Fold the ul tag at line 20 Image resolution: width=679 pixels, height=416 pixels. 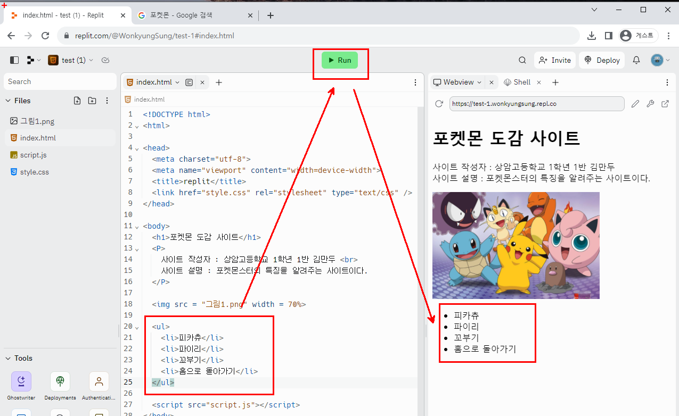pyautogui.click(x=137, y=327)
